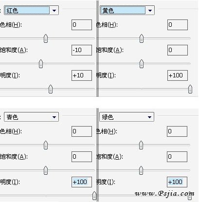
Task: Click lightness slider handle in 青色 panel
Action: [x=94, y=196]
